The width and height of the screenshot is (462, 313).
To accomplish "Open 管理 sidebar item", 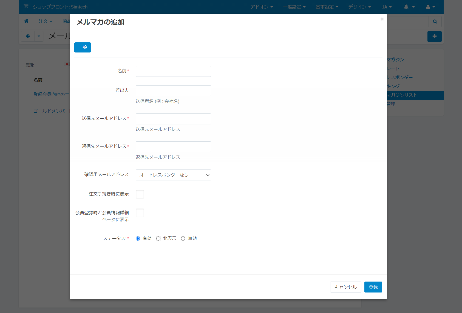I will (391, 104).
